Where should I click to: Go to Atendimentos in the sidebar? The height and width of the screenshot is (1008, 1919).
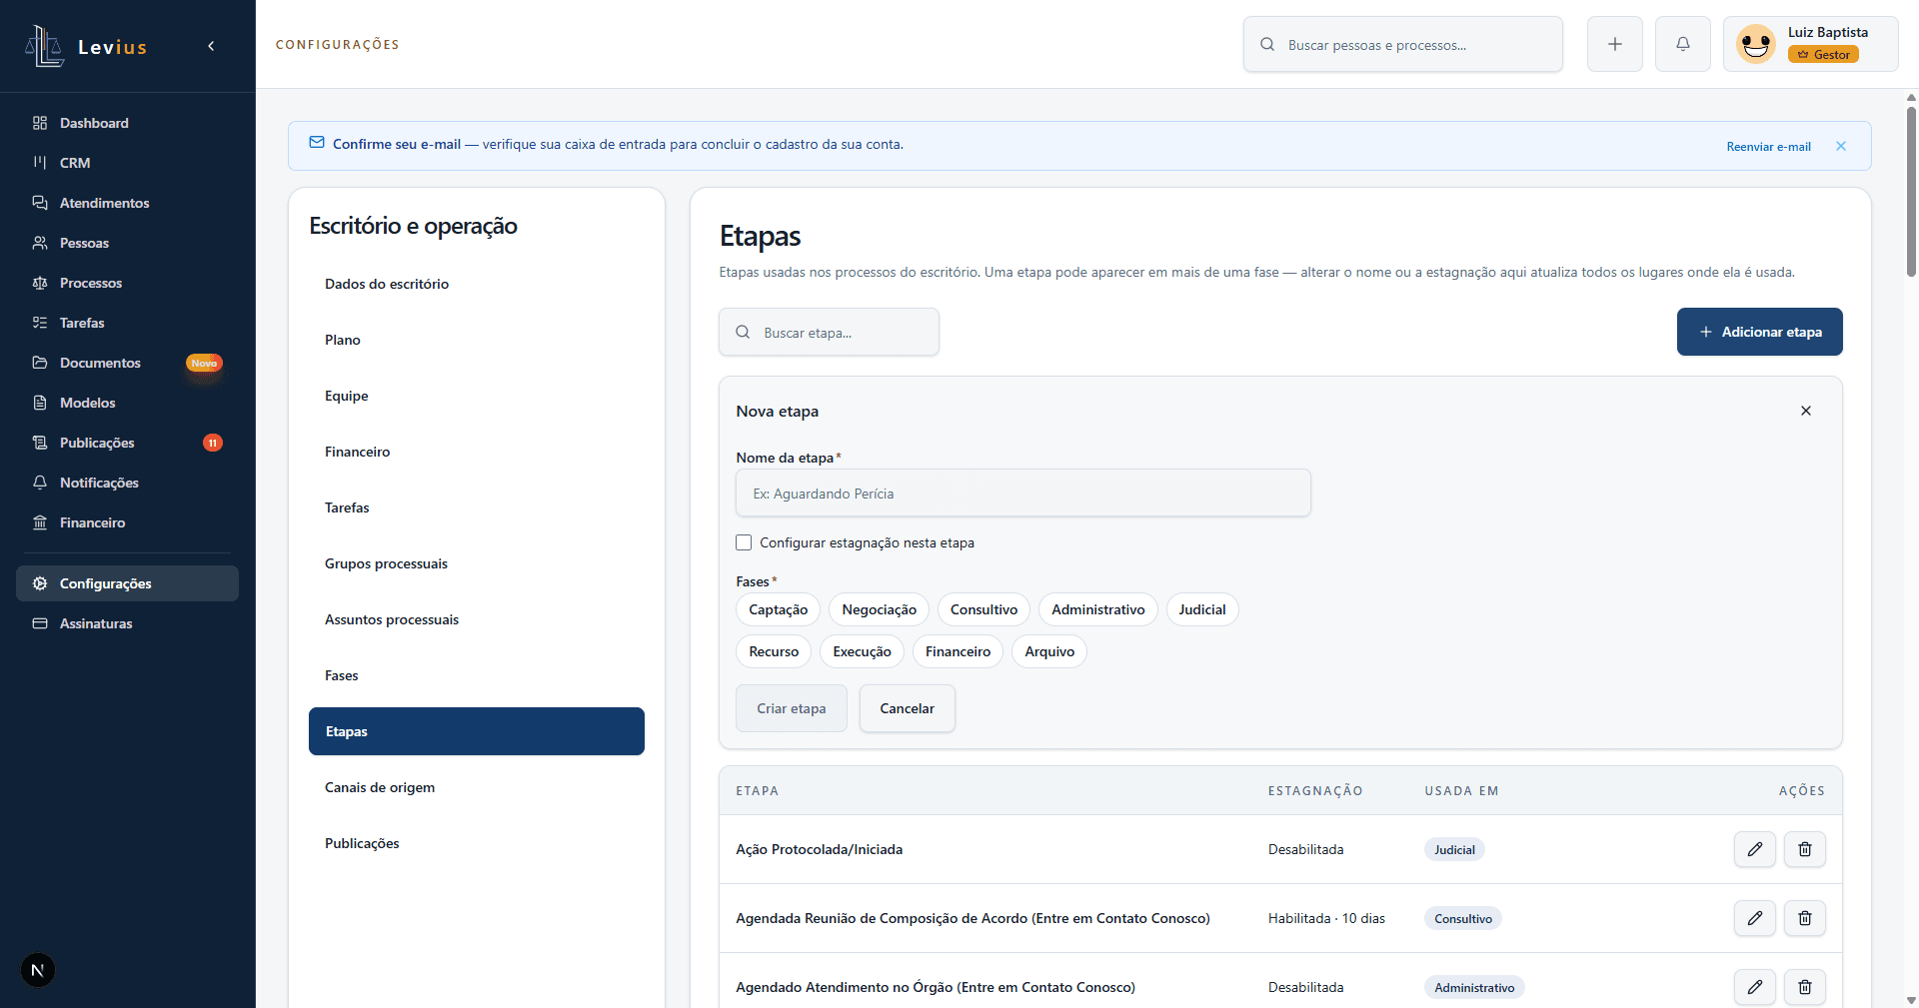[x=127, y=203]
